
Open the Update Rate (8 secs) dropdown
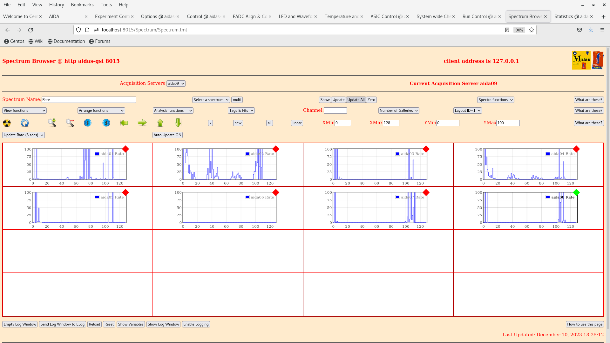tap(24, 135)
